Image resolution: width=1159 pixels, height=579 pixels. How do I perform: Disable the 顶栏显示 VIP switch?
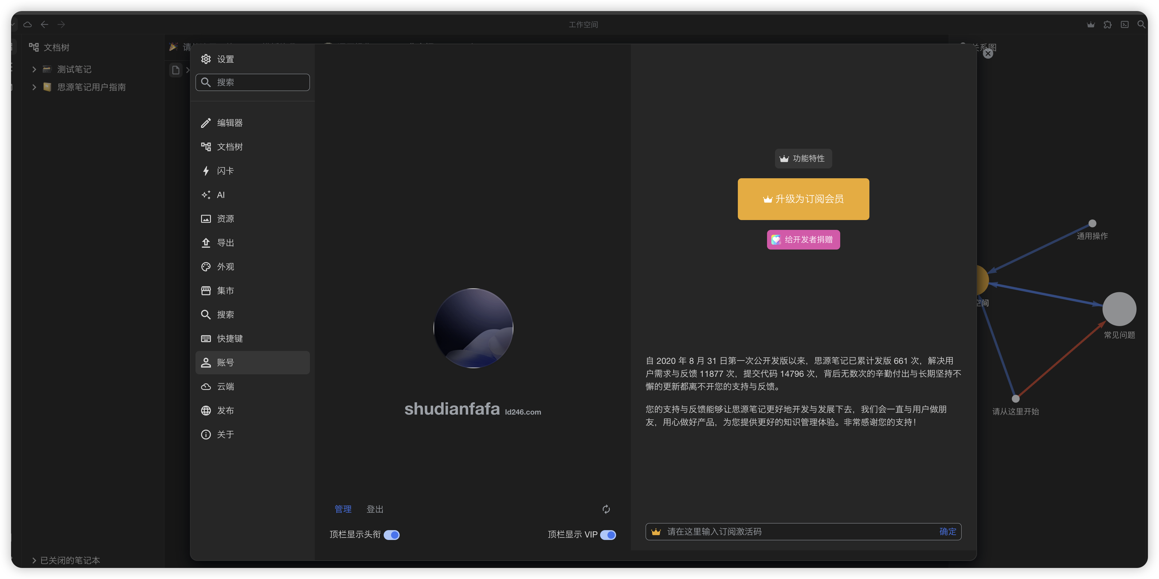(608, 534)
